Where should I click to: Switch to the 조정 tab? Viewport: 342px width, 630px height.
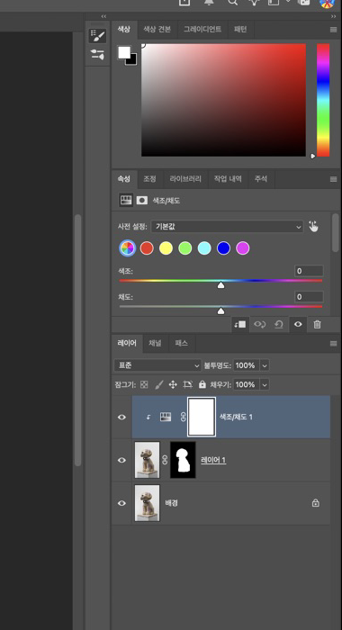[150, 179]
